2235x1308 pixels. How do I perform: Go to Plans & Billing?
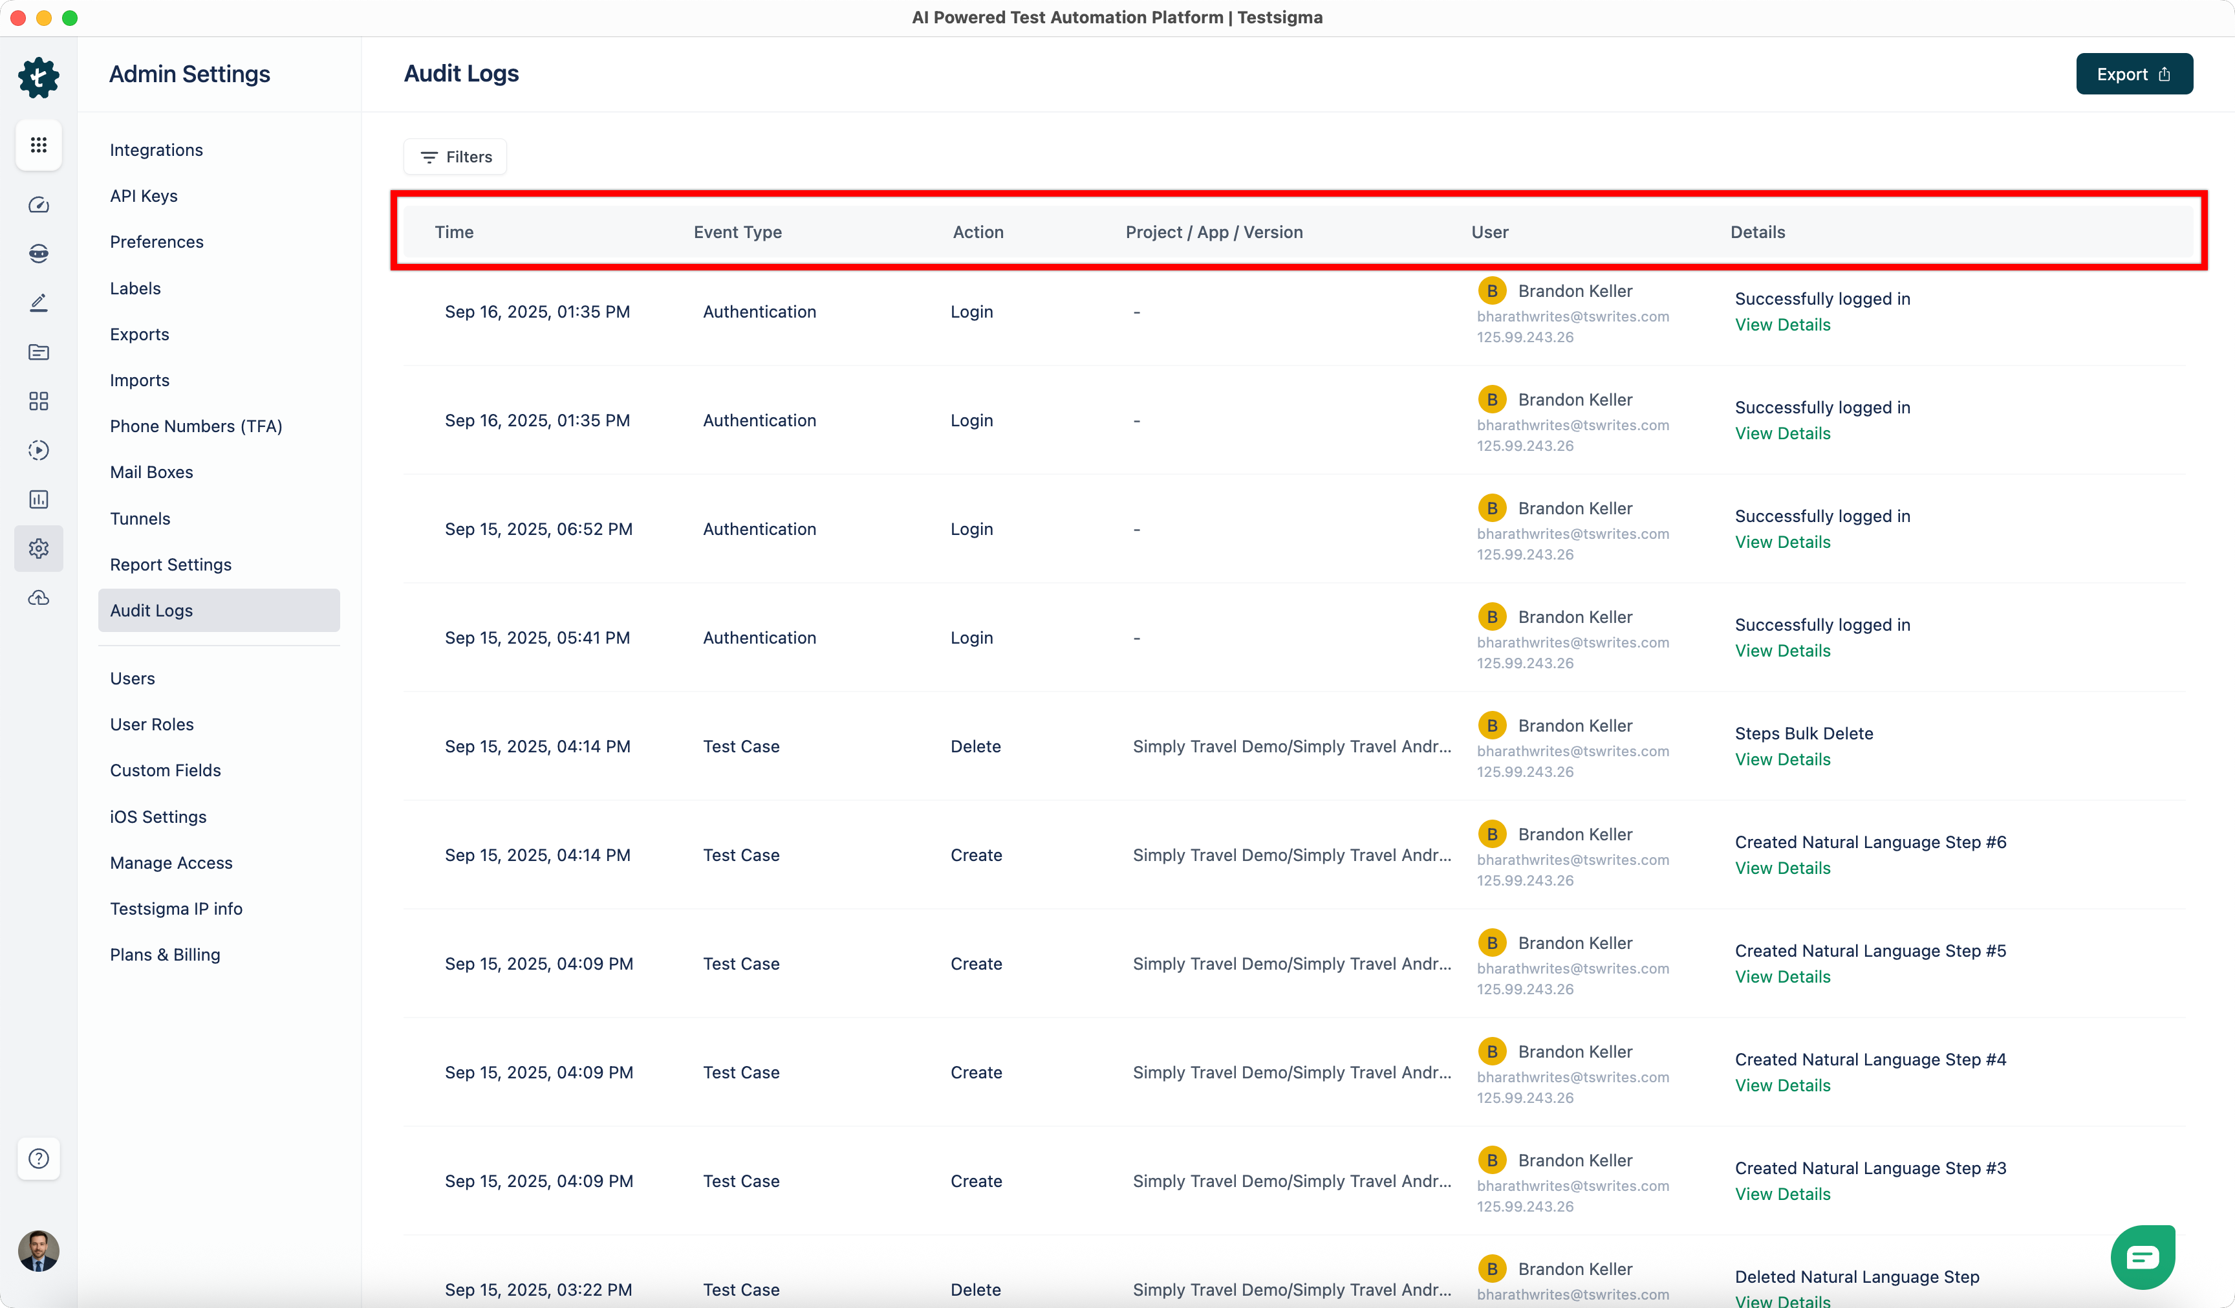[x=165, y=955]
